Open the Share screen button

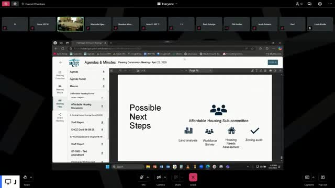(176, 178)
